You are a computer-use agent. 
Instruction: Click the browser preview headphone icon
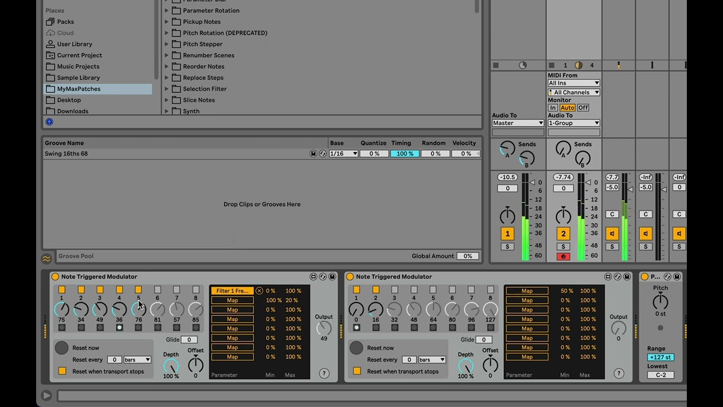tap(49, 122)
